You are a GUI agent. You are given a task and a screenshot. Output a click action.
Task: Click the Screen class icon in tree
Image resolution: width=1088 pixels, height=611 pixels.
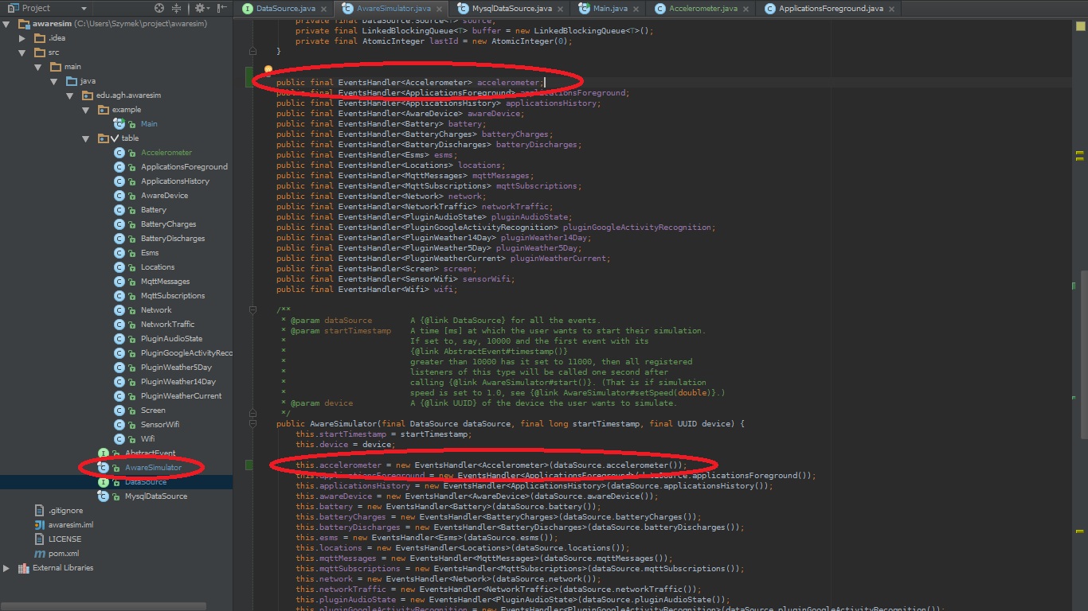coord(119,411)
